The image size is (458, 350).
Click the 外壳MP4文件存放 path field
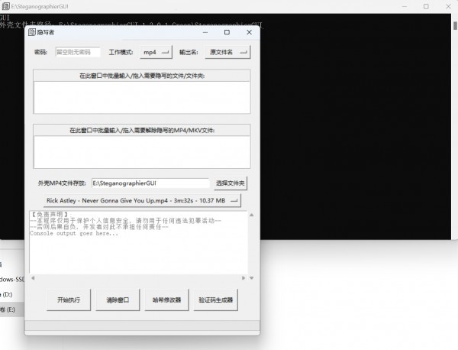point(150,183)
